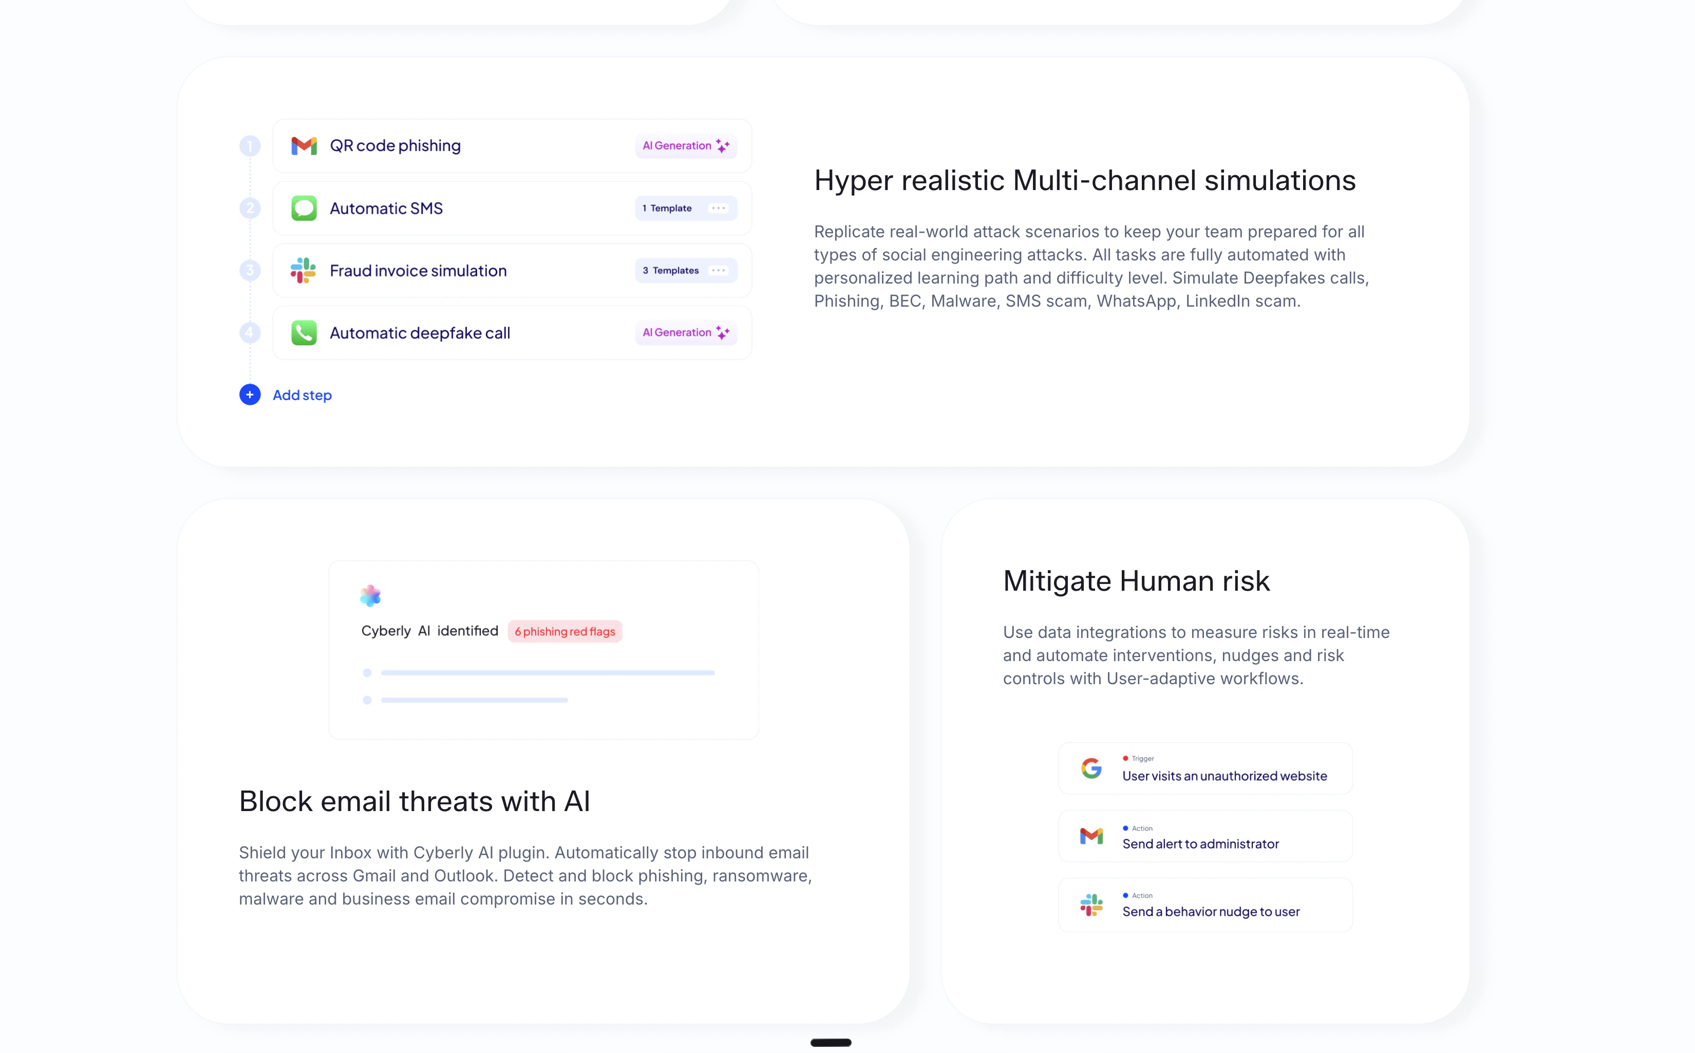This screenshot has width=1695, height=1053.
Task: Toggle step 1 indicator on the workflow timeline
Action: pyautogui.click(x=250, y=145)
